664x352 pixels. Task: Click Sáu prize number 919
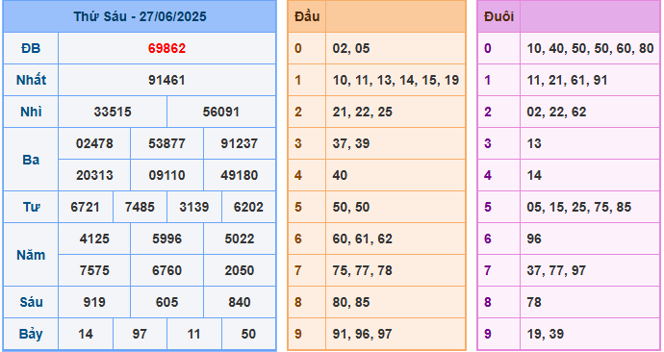point(94,302)
